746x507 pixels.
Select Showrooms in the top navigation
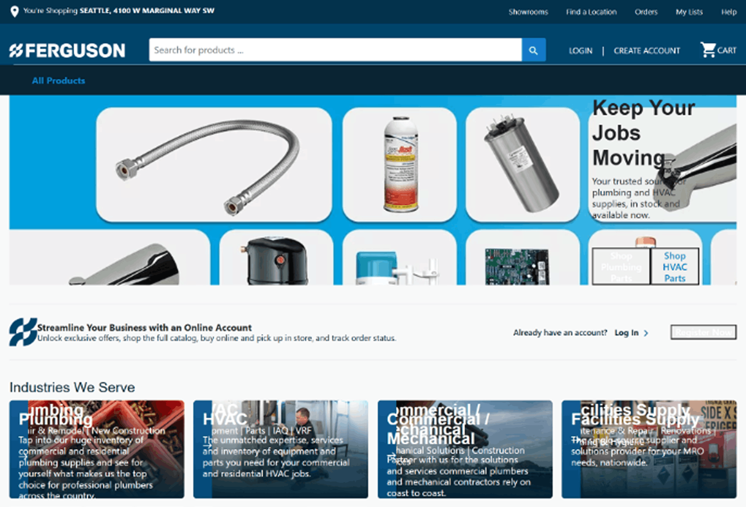[528, 12]
